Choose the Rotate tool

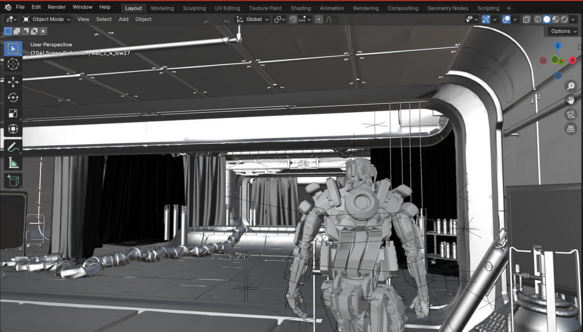13,97
